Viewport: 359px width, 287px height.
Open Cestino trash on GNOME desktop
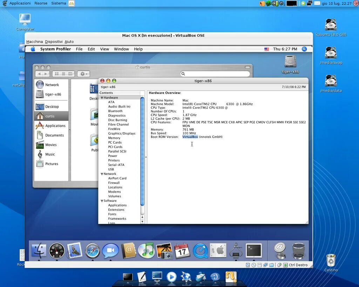pyautogui.click(x=331, y=263)
